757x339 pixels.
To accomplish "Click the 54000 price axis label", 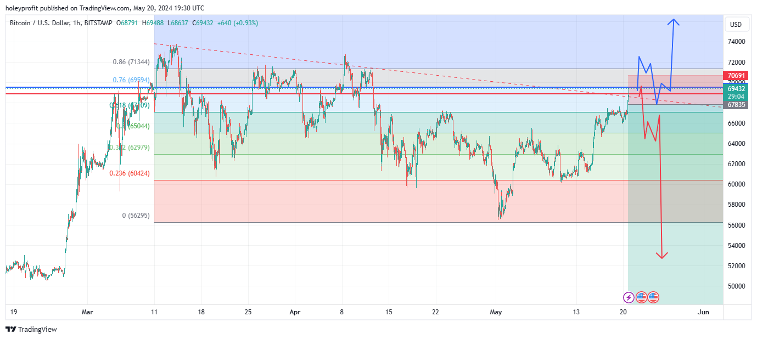I will tap(736, 246).
